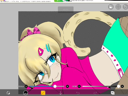Switch between brush and eraser tool
128x96 pixels.
click(x=8, y=93)
